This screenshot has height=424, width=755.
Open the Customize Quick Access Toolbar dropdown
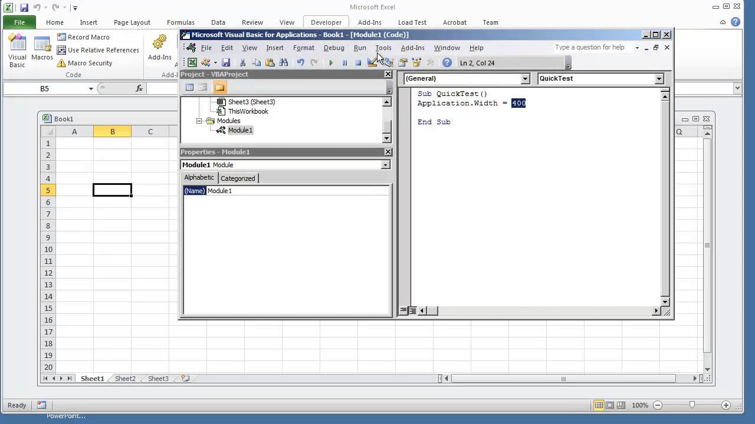tap(75, 8)
